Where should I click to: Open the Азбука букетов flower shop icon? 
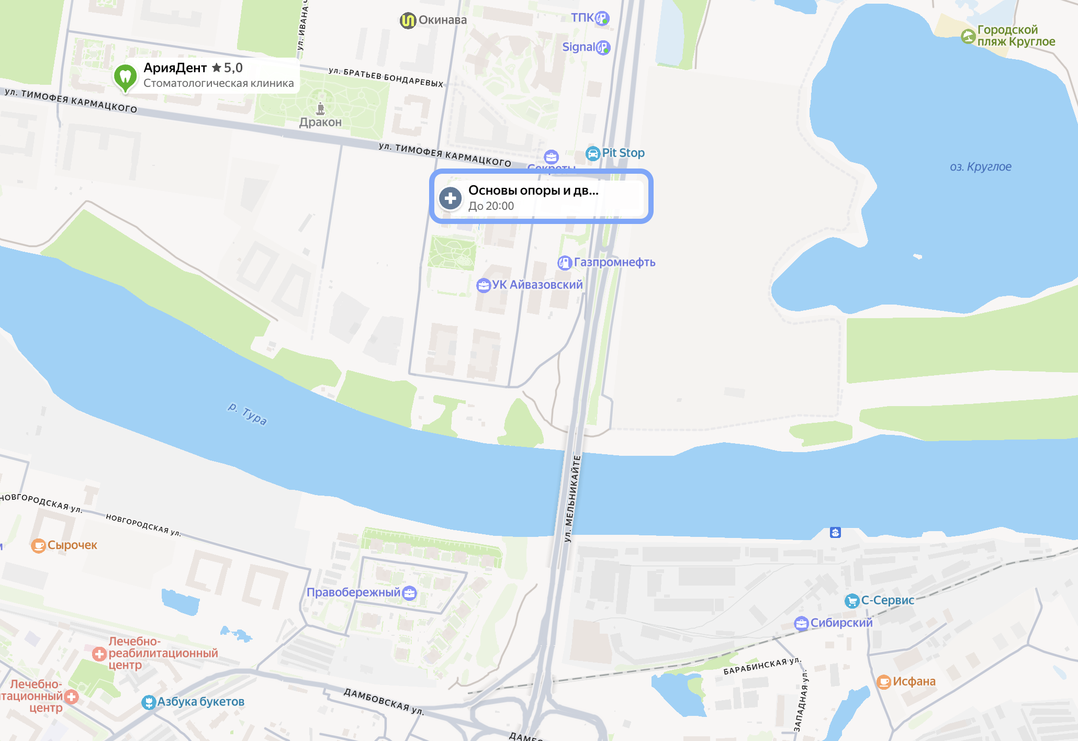coord(149,702)
